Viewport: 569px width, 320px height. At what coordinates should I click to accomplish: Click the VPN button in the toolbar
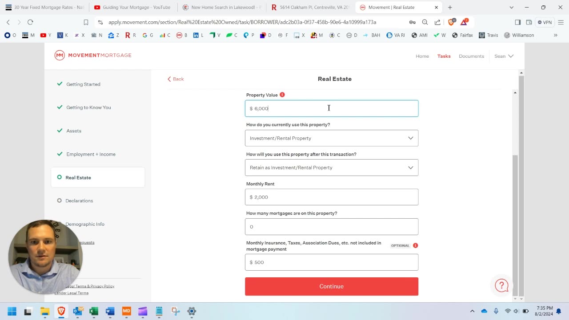click(x=545, y=22)
